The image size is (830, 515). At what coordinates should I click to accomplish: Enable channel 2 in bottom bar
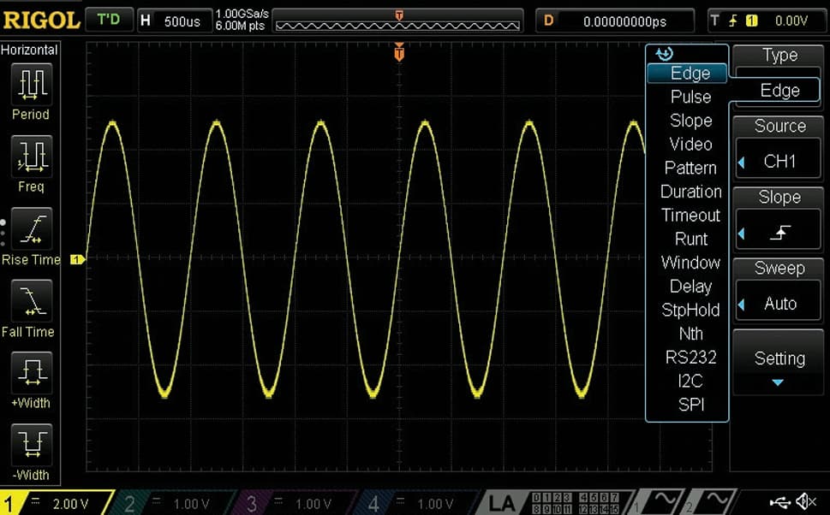tap(167, 503)
